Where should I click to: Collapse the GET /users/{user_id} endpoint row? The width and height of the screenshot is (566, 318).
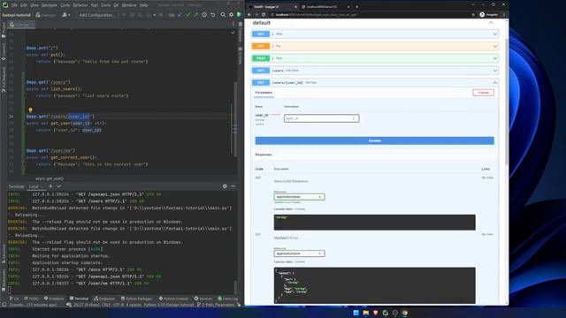pos(375,82)
